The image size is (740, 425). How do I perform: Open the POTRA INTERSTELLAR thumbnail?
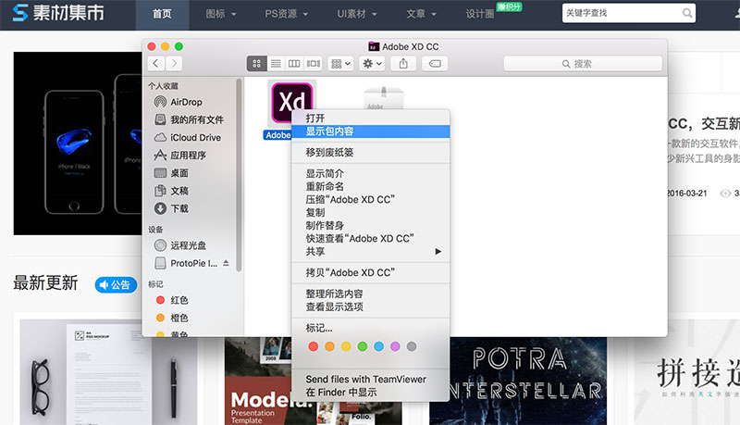click(x=518, y=381)
